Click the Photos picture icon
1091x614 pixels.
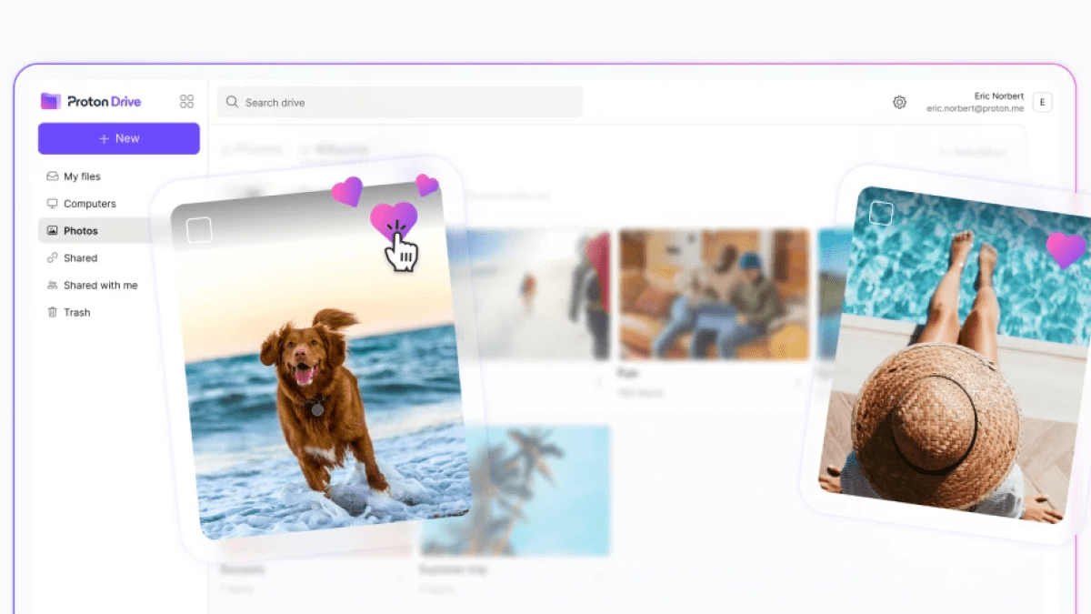[x=53, y=231]
